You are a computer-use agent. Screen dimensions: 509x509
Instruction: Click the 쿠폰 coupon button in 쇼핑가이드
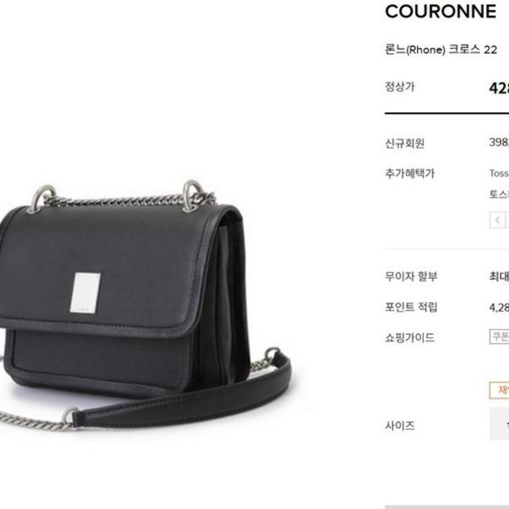tap(499, 337)
